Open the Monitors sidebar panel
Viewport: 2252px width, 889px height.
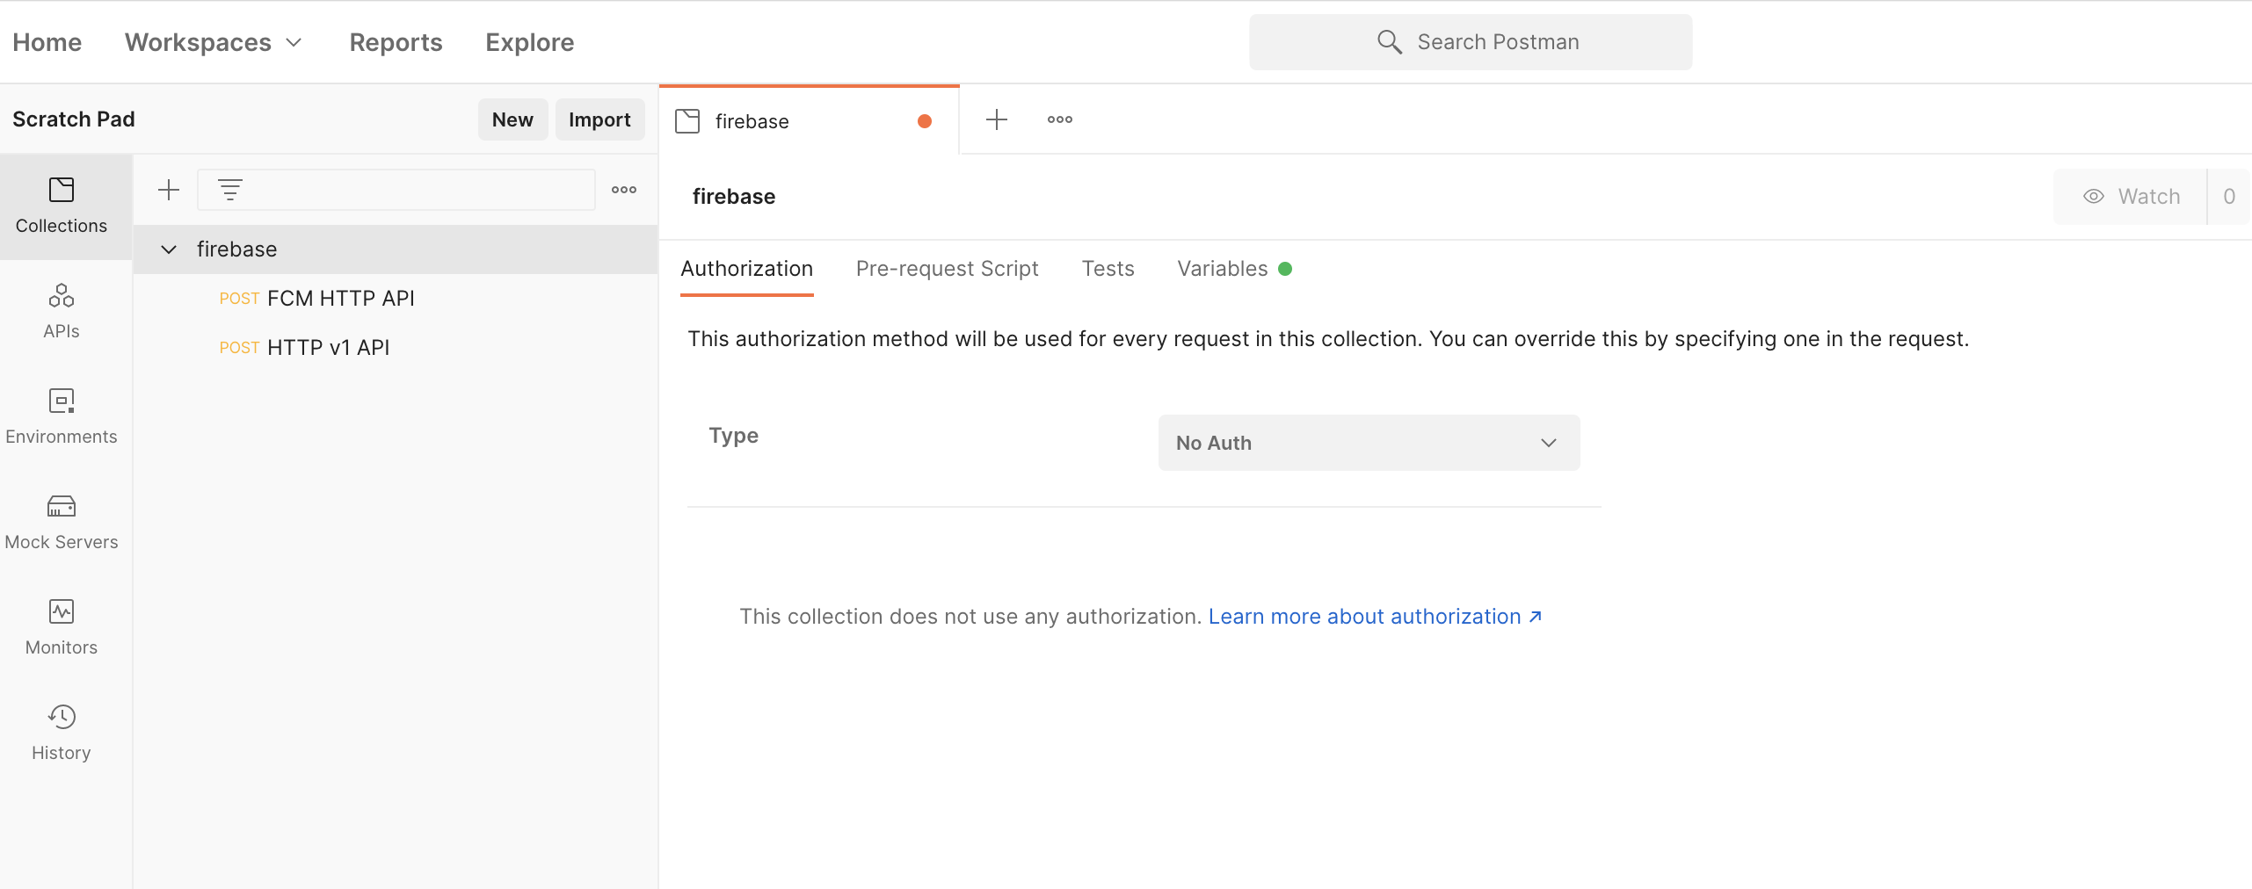tap(62, 628)
